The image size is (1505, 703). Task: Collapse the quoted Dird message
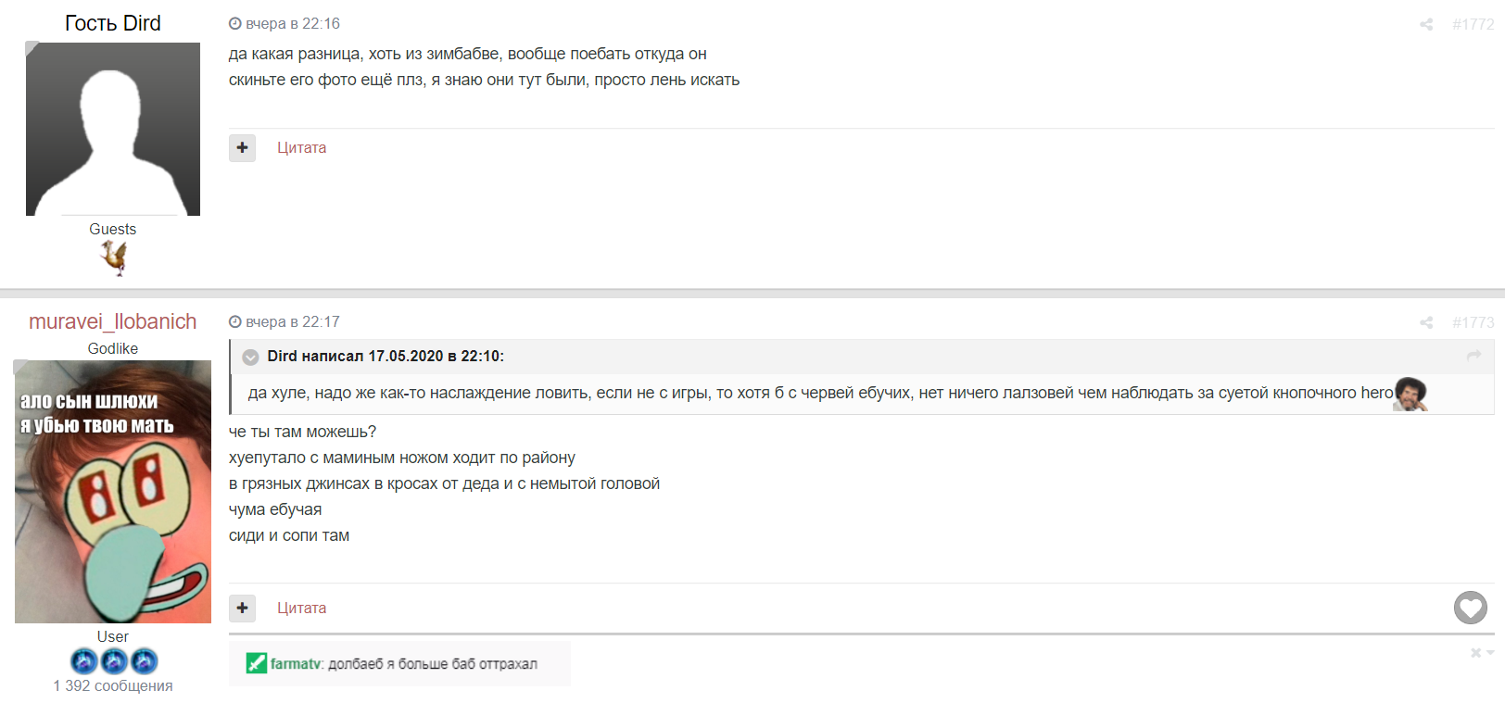(250, 358)
